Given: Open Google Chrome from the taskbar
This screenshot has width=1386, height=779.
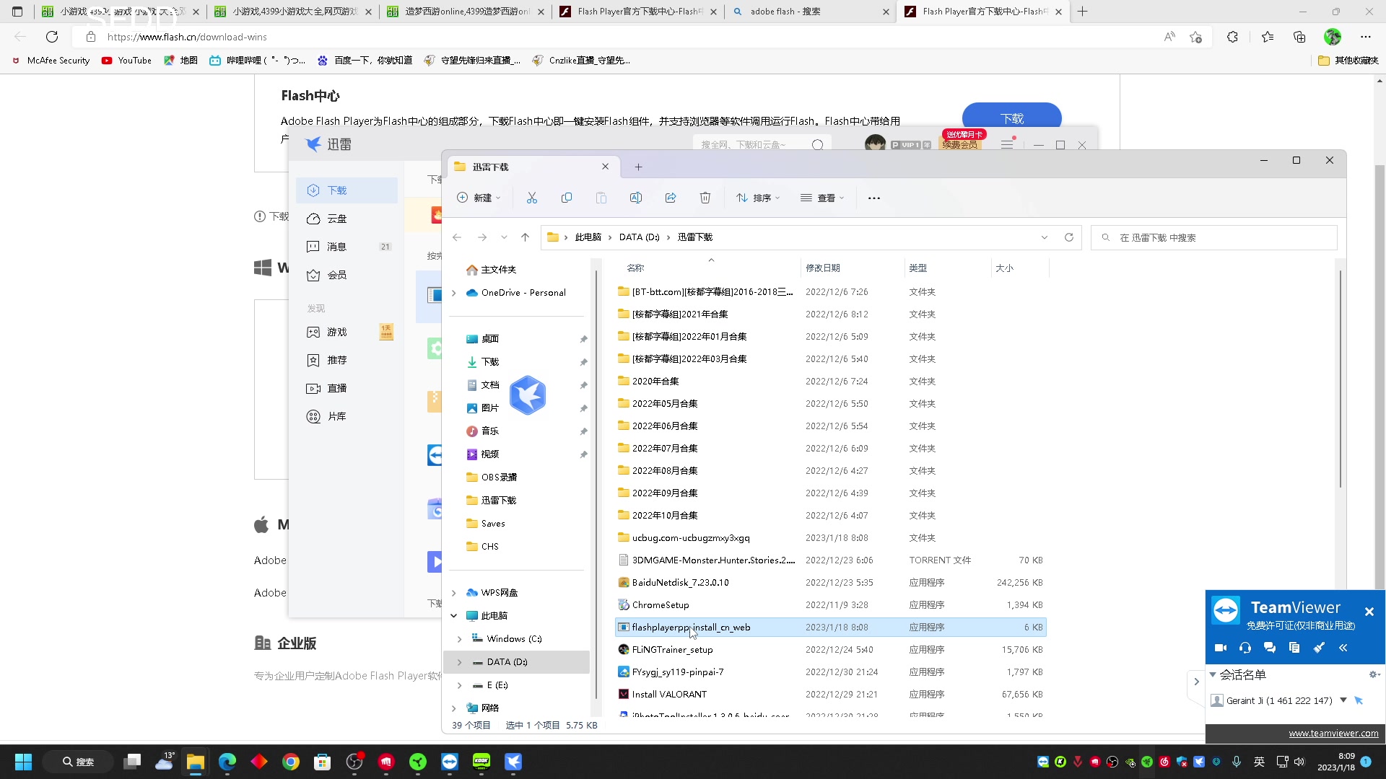Looking at the screenshot, I should point(291,762).
